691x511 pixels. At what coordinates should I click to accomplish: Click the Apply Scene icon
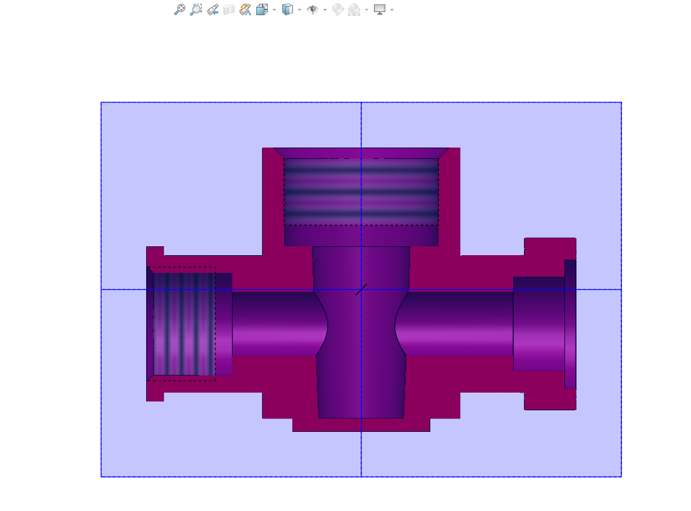354,9
